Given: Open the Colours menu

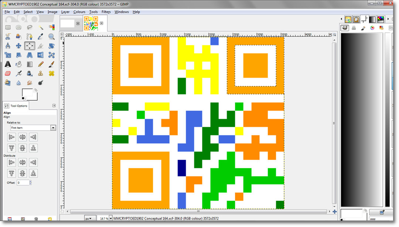Looking at the screenshot, I should pos(79,12).
